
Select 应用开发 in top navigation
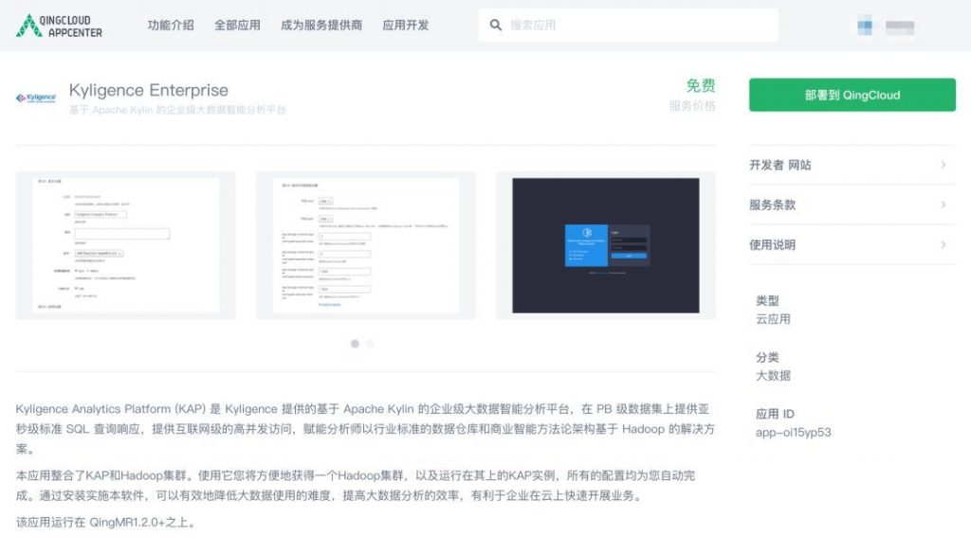click(406, 26)
